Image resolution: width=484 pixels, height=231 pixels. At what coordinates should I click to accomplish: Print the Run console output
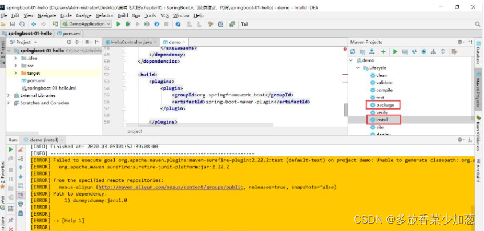21,204
